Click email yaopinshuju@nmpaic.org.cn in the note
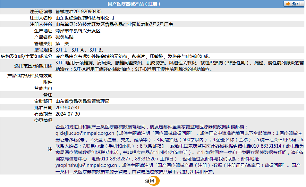The image size is (306, 187). click(86, 165)
